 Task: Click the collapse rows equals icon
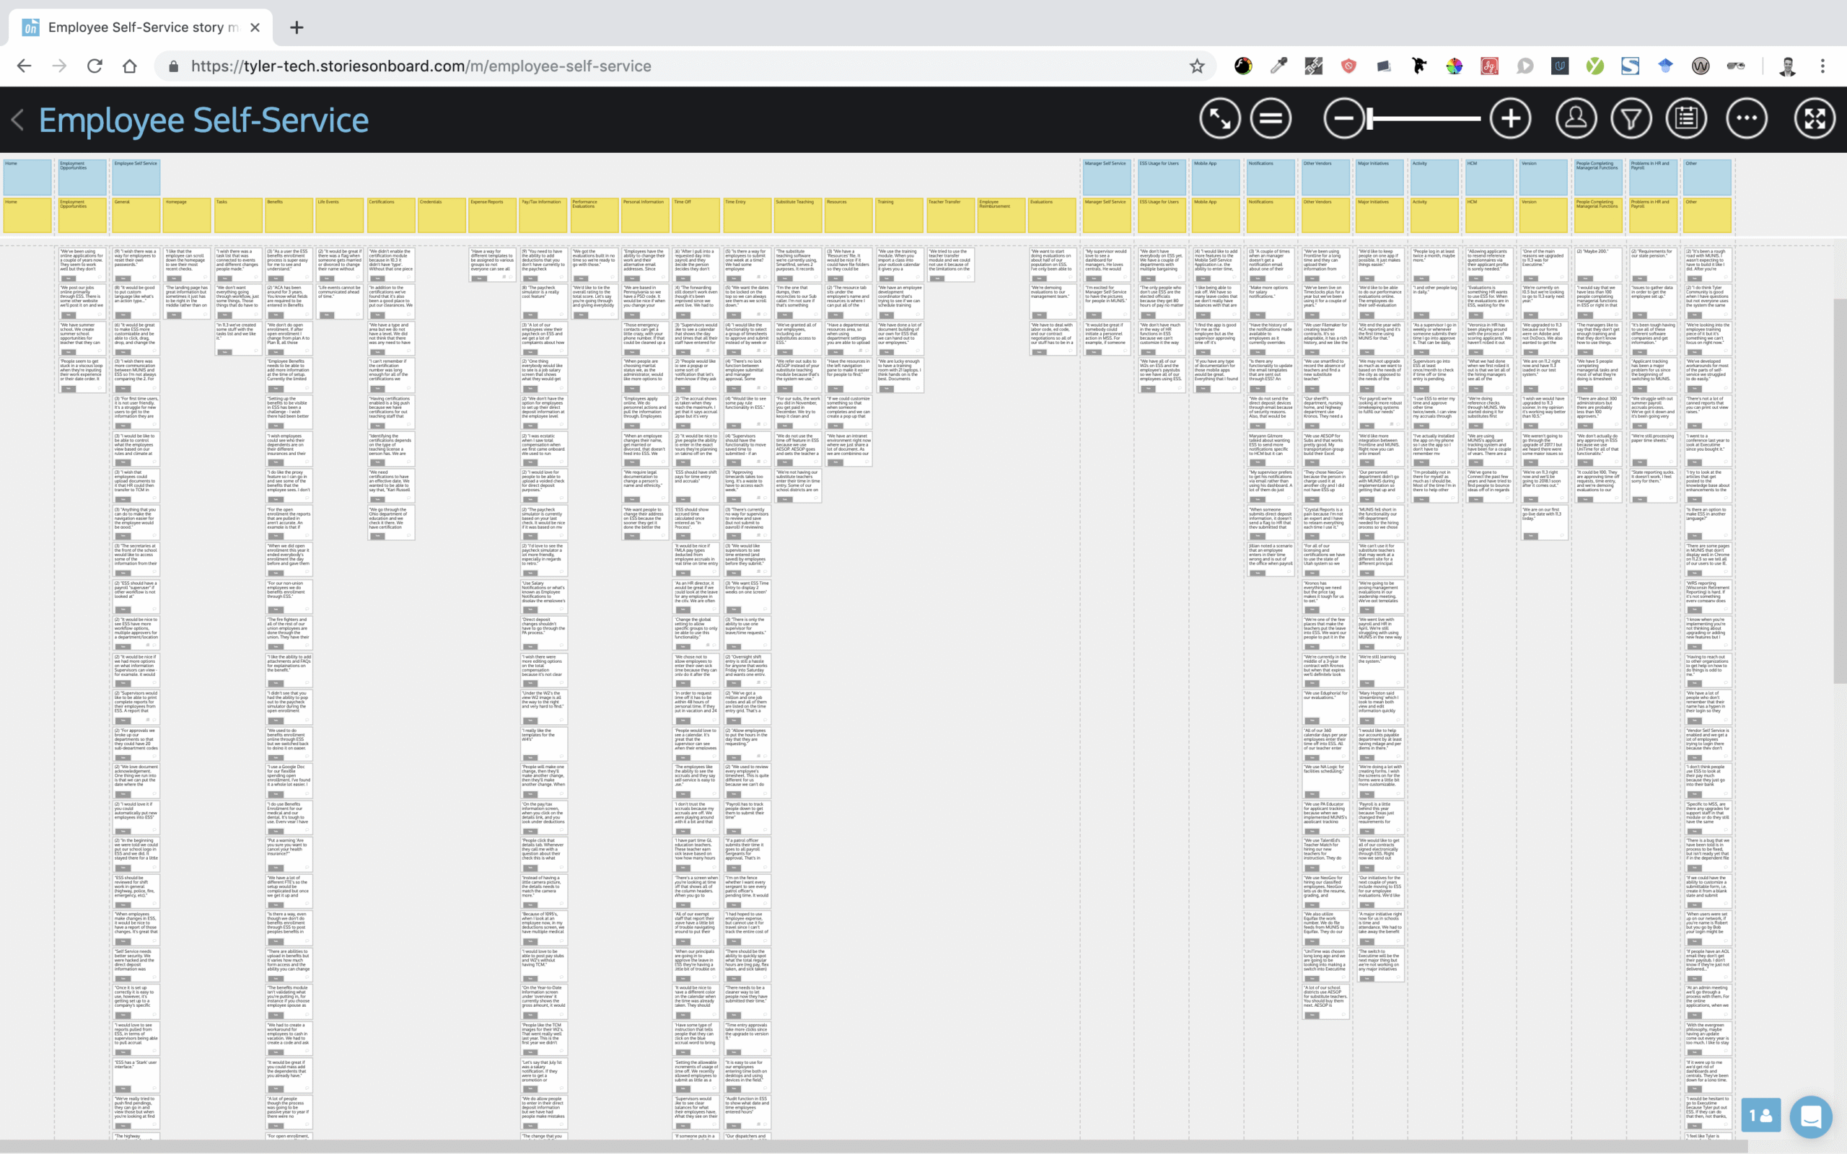1271,119
